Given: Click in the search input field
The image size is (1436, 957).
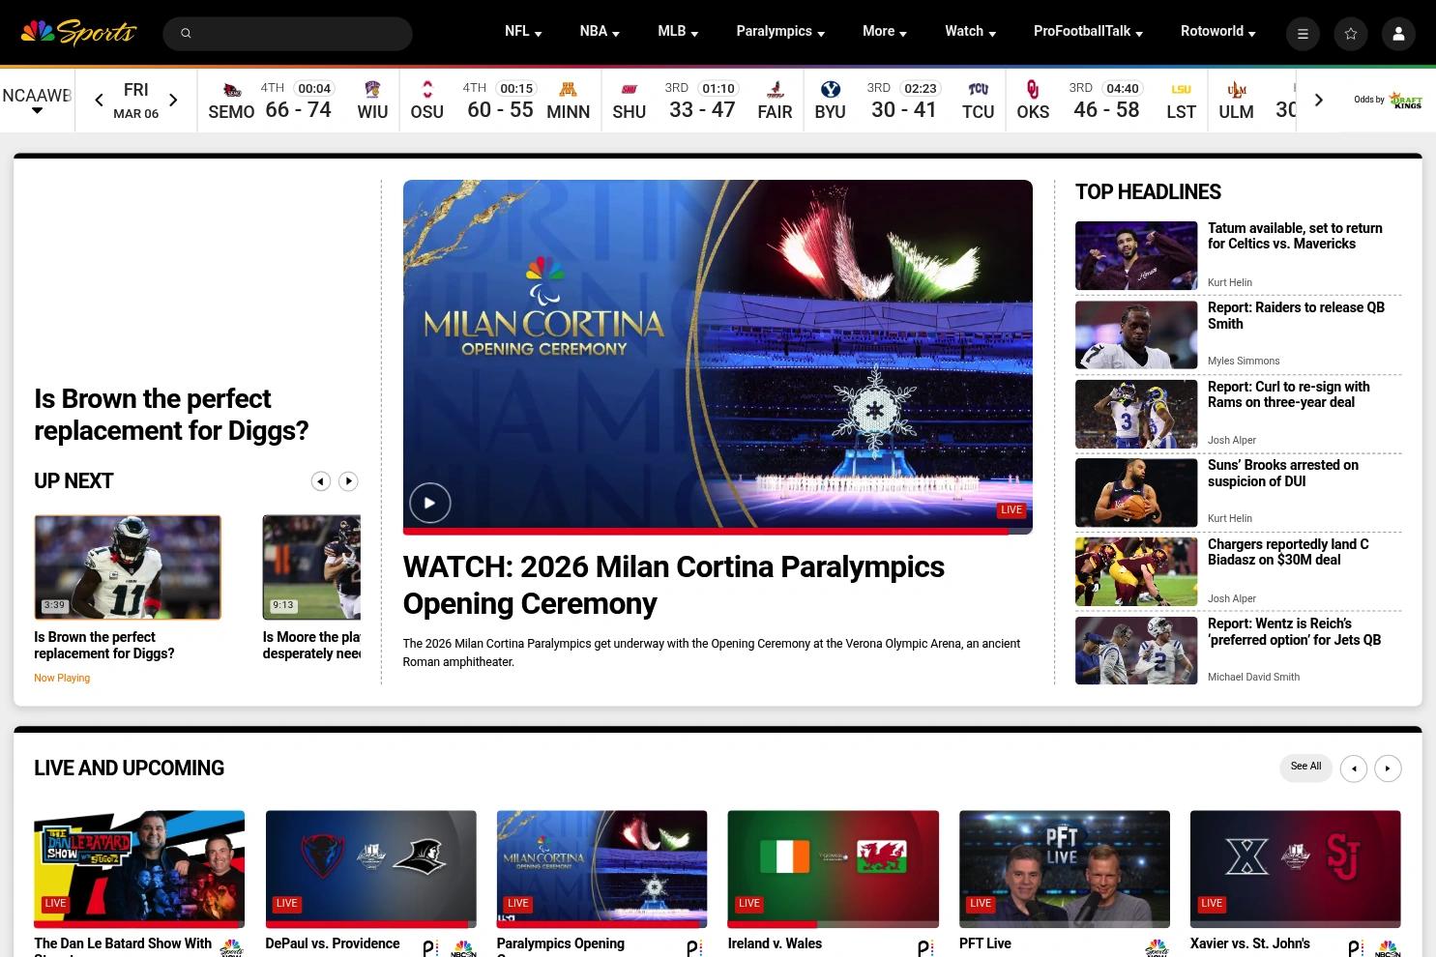Looking at the screenshot, I should tap(288, 34).
